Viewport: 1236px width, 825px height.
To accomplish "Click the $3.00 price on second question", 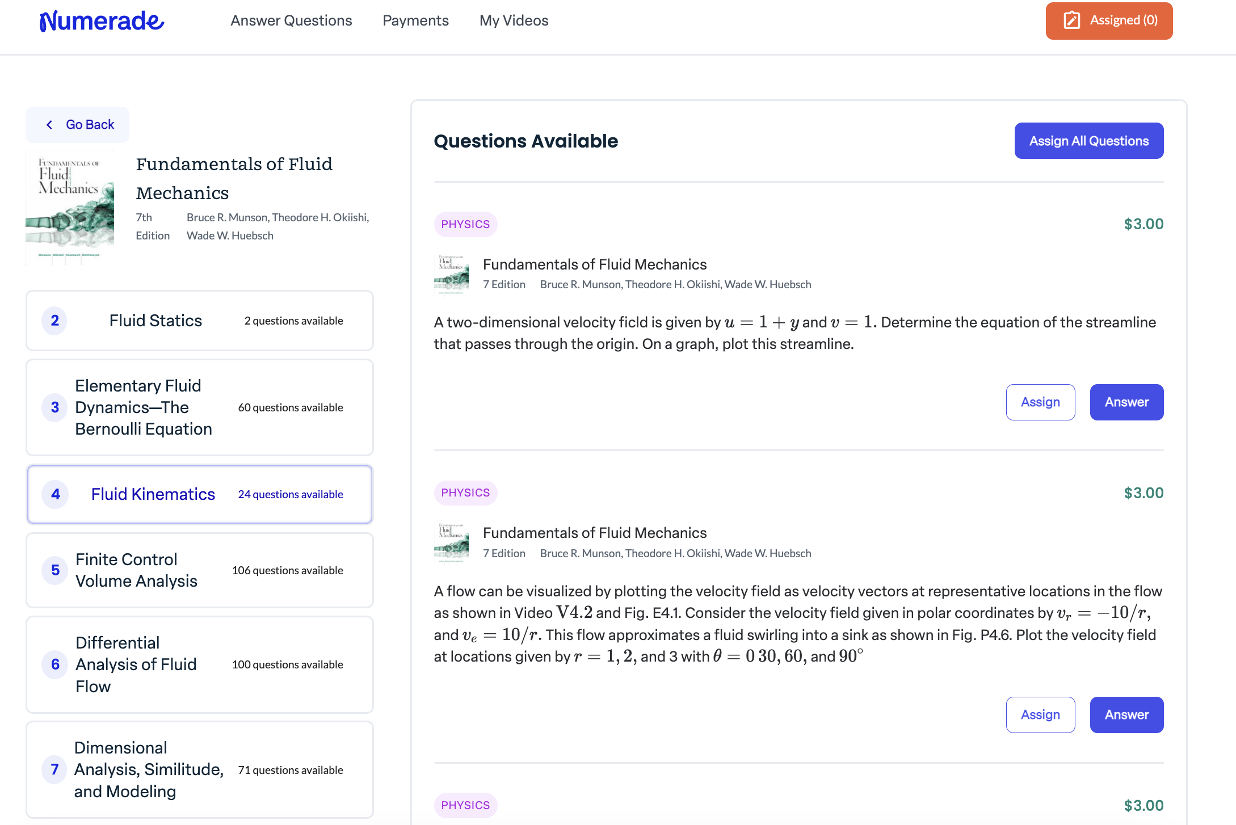I will point(1143,493).
